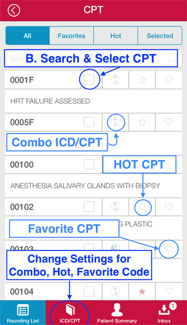Tap the star icon for code 0005F
Viewport: 187px width, 325px height.
coord(142,122)
